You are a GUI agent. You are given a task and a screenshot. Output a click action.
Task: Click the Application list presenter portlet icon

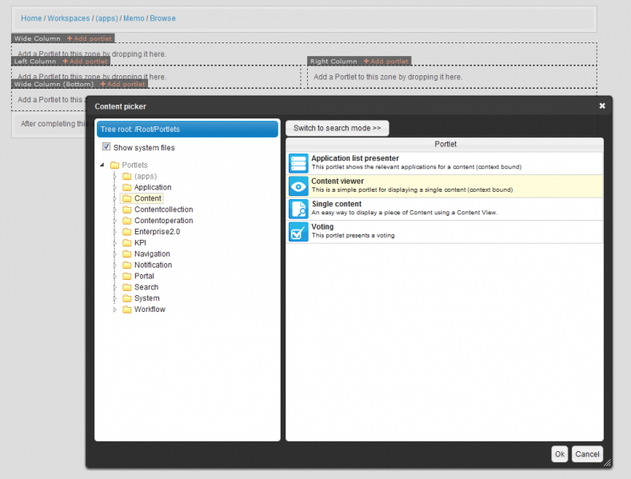pyautogui.click(x=298, y=163)
